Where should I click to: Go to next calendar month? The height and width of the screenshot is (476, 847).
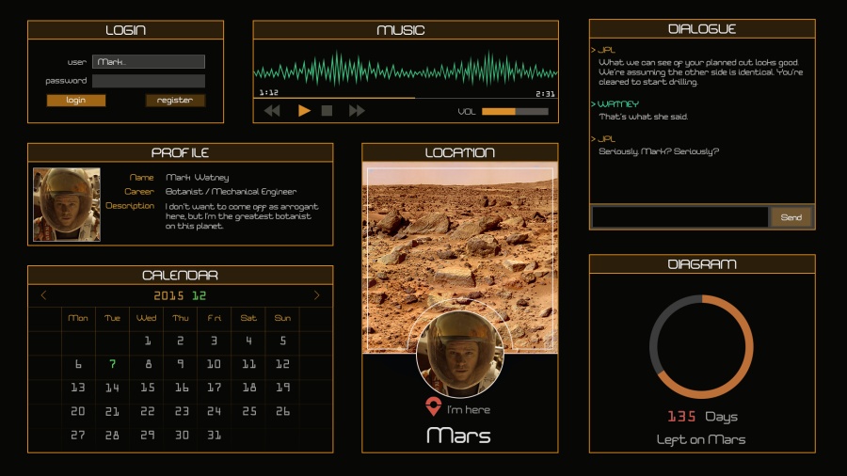click(x=316, y=295)
